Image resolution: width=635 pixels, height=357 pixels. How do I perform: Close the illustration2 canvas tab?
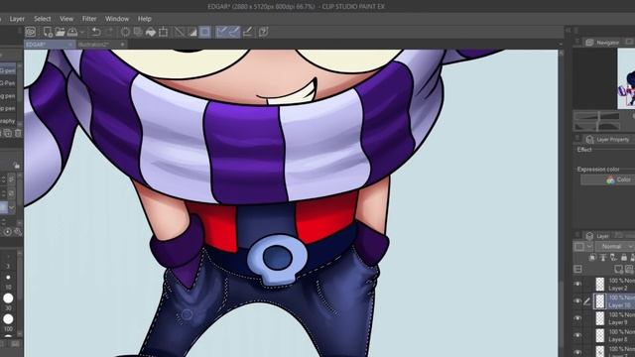122,44
